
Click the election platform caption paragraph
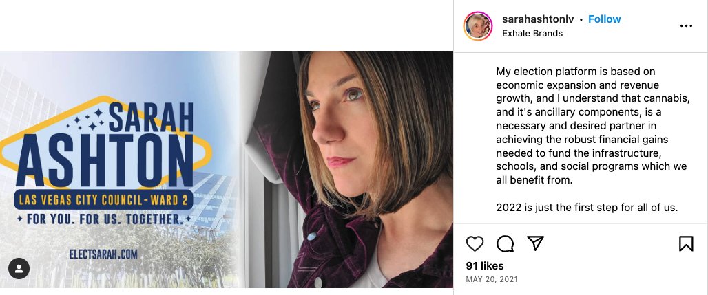pyautogui.click(x=592, y=125)
